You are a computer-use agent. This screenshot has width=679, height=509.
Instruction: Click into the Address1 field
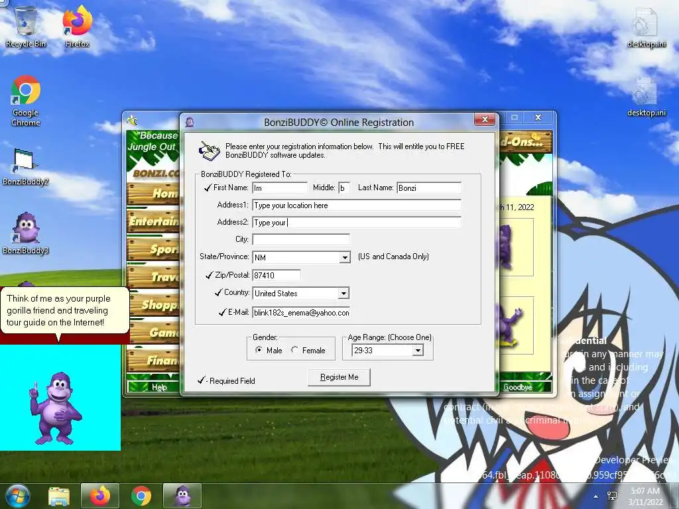tap(357, 205)
